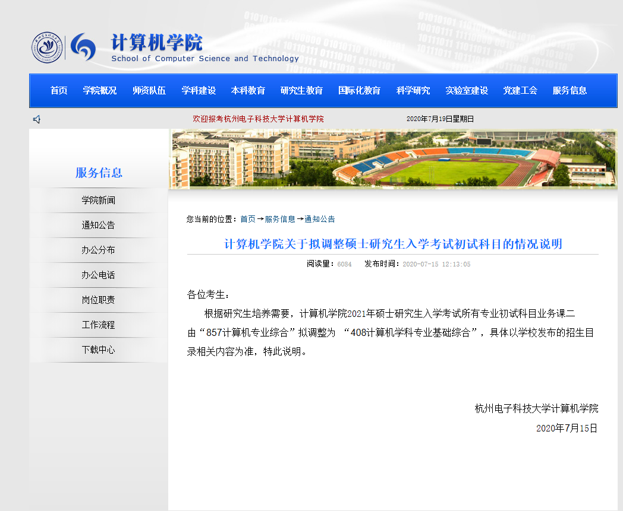This screenshot has width=623, height=511.
Task: Click the 计算机学院 header title
Action: [156, 42]
